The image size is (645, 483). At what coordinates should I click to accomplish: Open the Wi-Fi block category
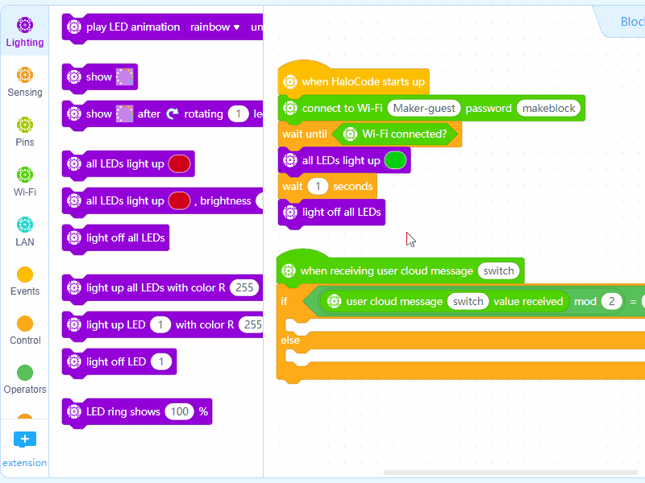click(x=25, y=182)
